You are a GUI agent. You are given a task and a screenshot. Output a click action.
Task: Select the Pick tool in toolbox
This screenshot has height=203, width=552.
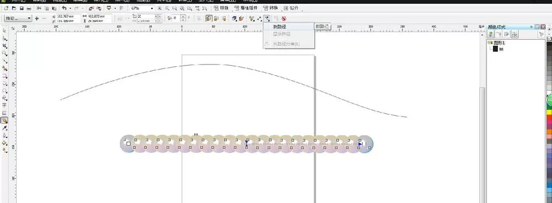click(4, 31)
